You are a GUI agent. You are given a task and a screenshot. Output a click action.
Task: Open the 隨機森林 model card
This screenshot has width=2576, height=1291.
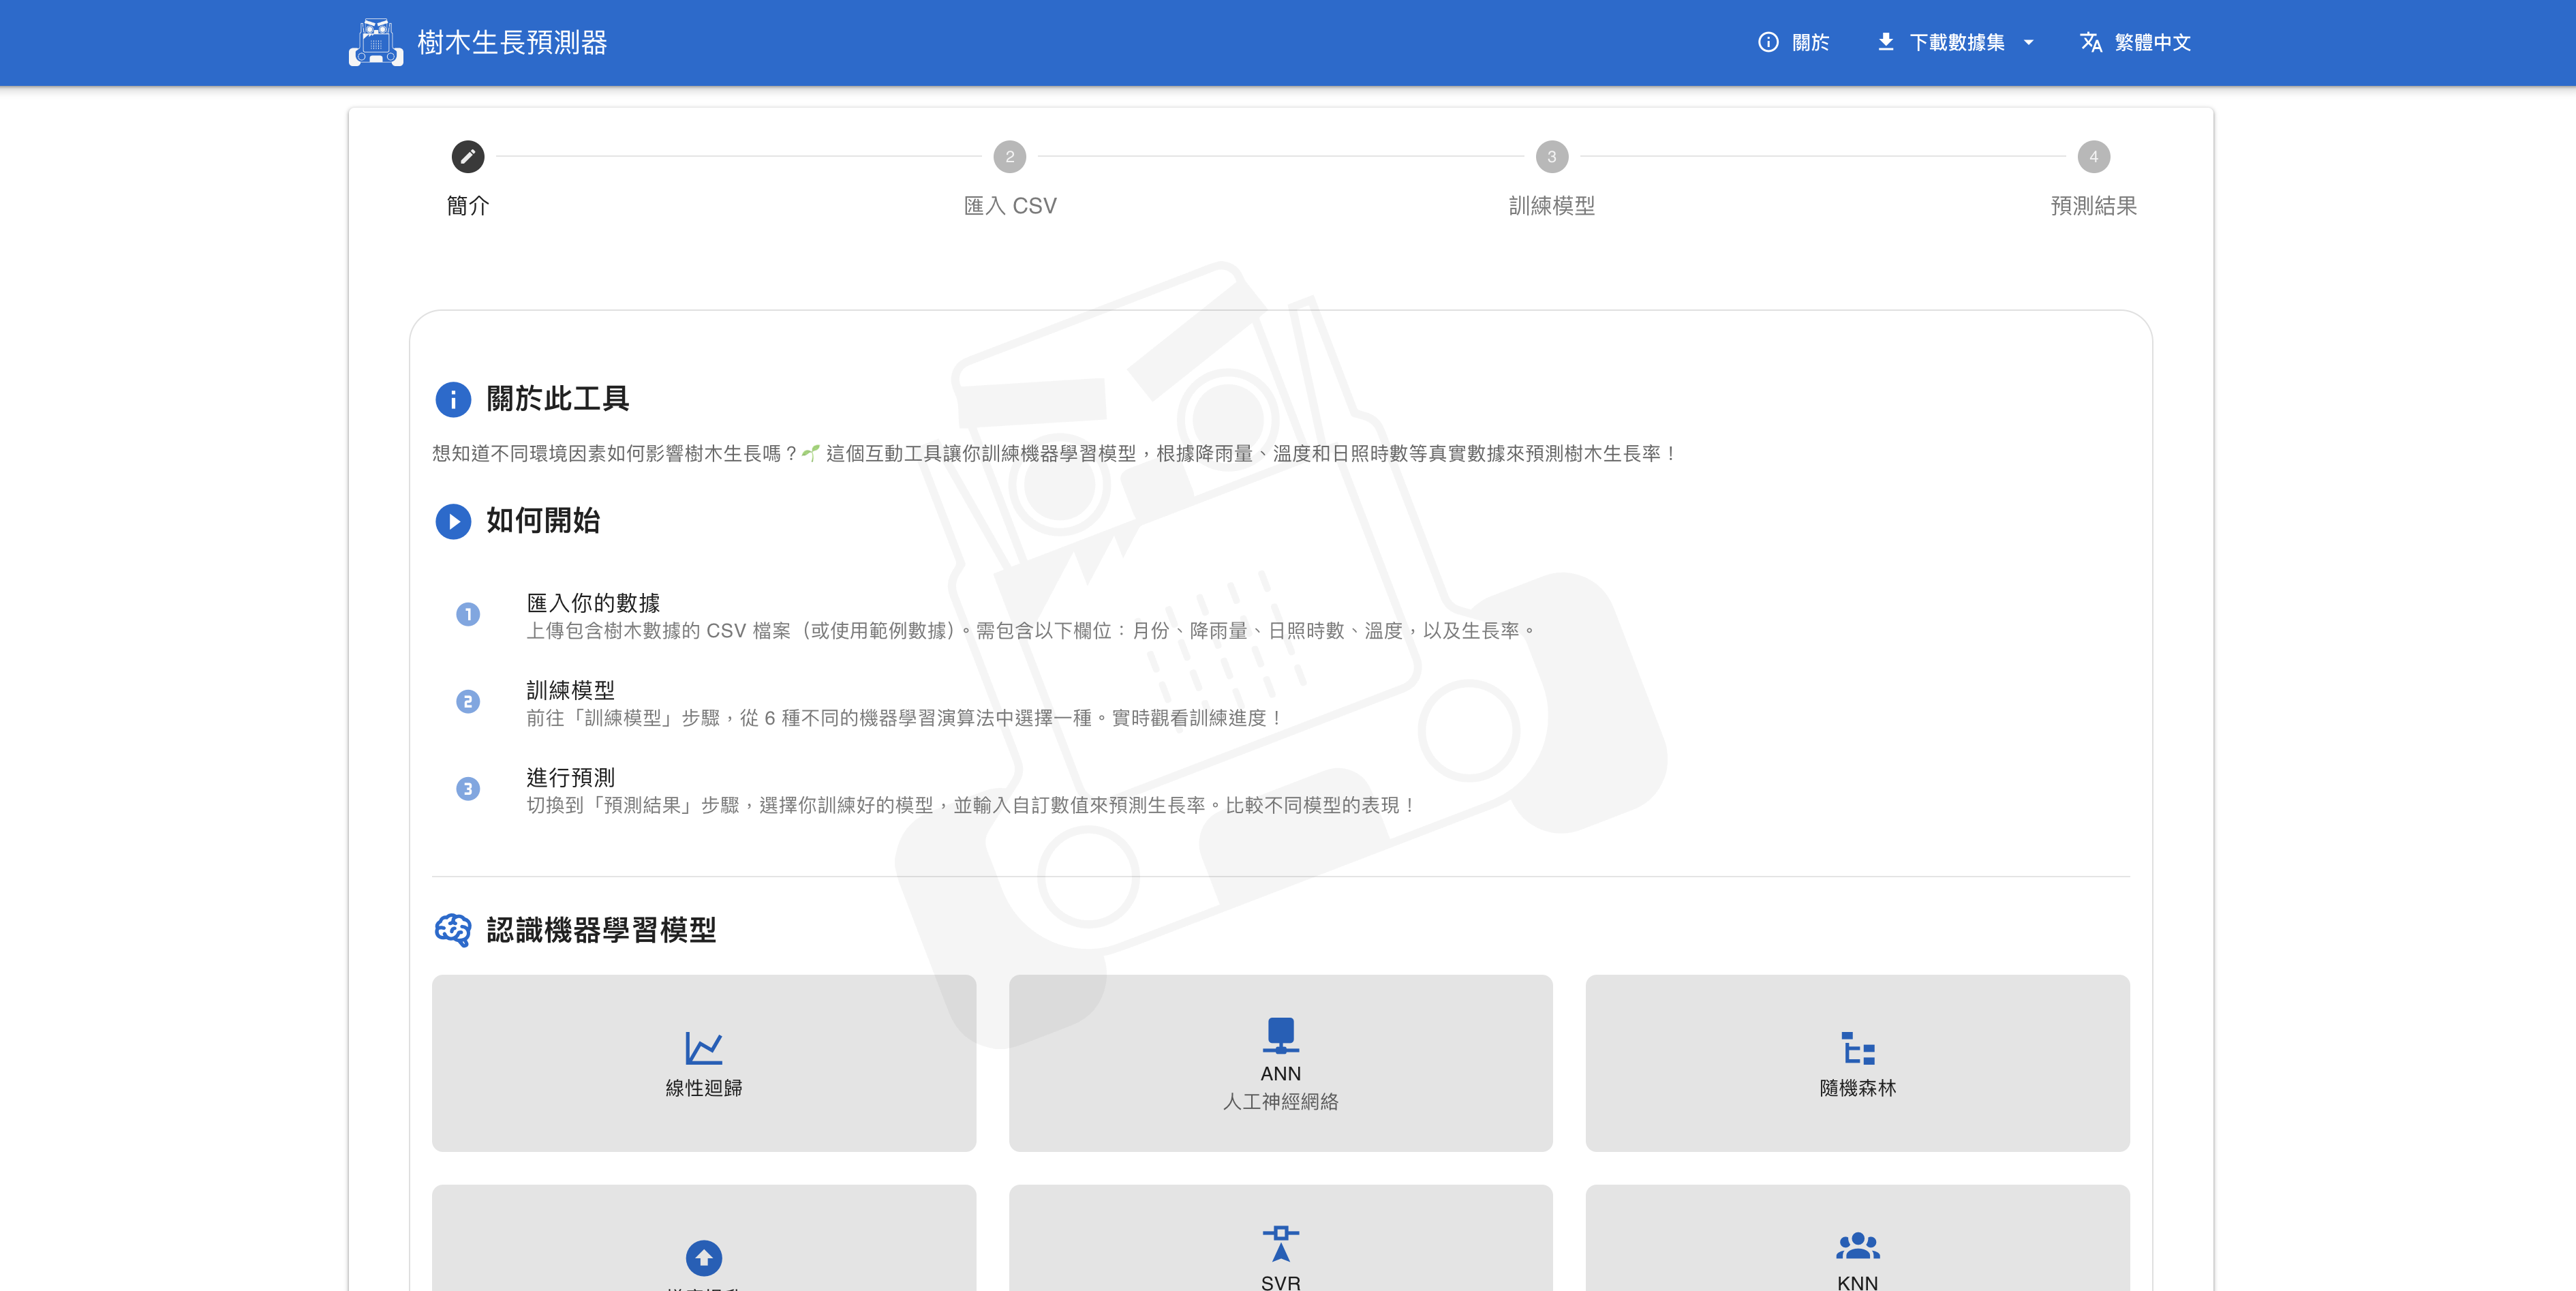1858,1063
